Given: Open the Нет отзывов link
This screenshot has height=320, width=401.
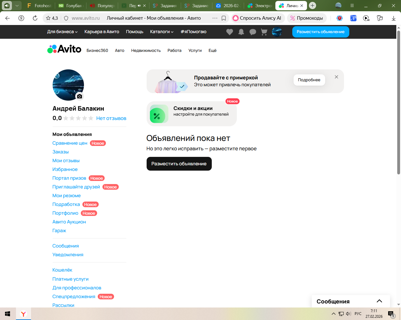Looking at the screenshot, I should pos(111,118).
